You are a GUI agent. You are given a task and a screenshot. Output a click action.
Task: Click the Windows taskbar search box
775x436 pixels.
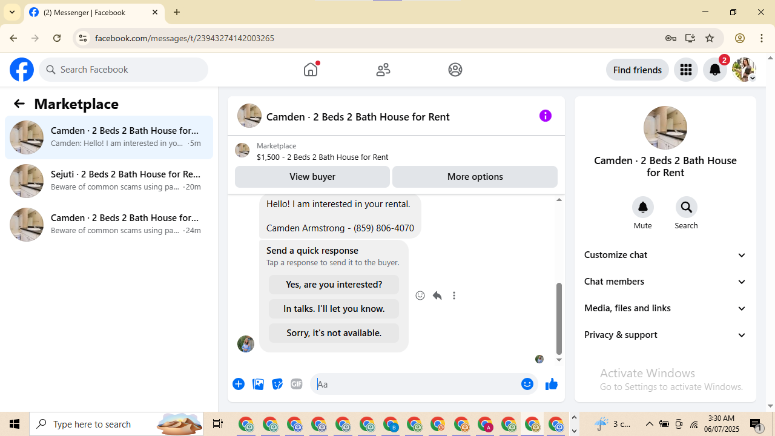coord(117,424)
